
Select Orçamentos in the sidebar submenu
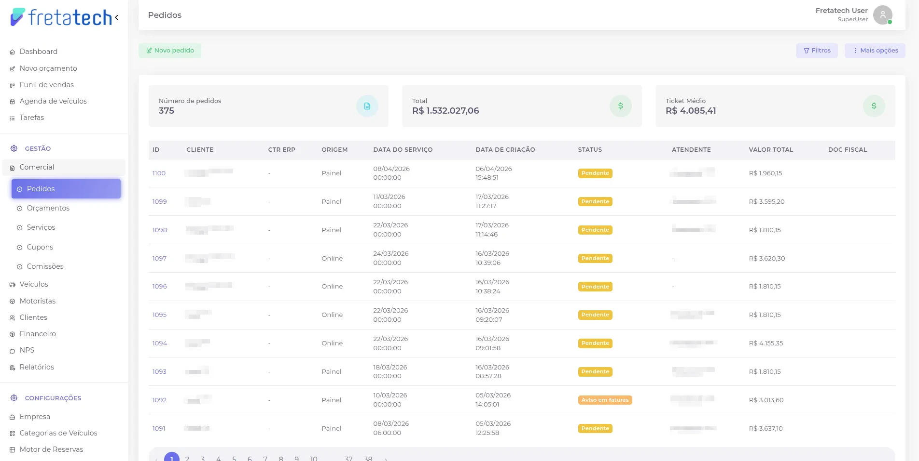[x=48, y=208]
